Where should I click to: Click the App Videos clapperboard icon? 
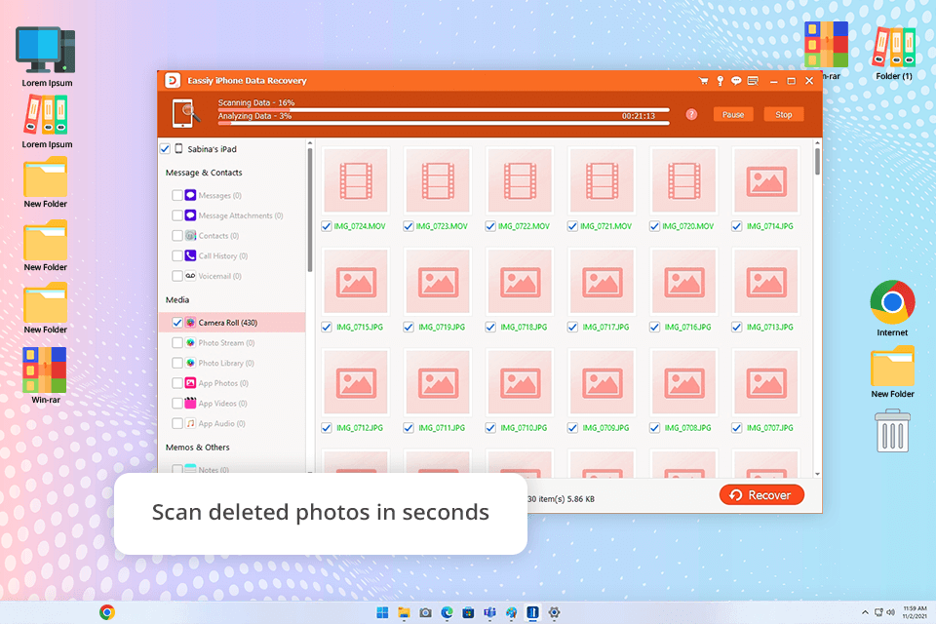pos(190,403)
